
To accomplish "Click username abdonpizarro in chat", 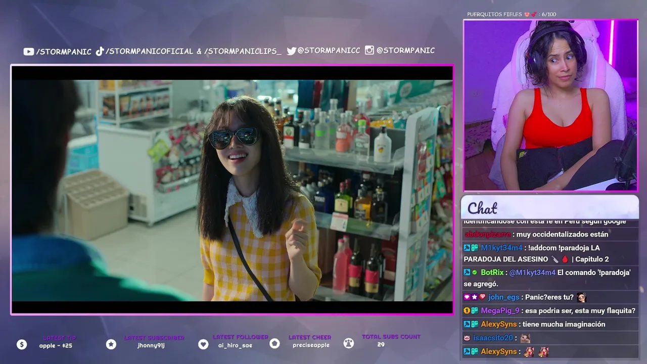I will coord(487,235).
